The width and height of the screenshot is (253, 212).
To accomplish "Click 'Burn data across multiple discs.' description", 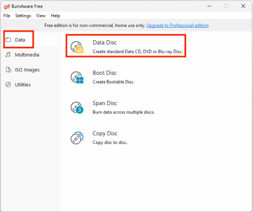I will tap(124, 112).
